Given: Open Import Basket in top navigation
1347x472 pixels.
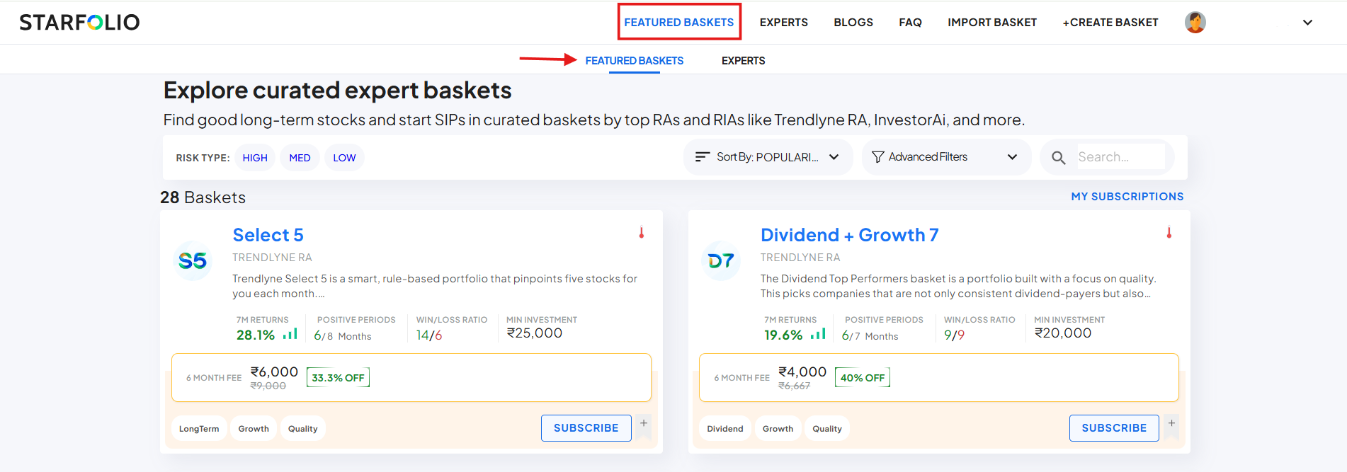Looking at the screenshot, I should coord(991,23).
